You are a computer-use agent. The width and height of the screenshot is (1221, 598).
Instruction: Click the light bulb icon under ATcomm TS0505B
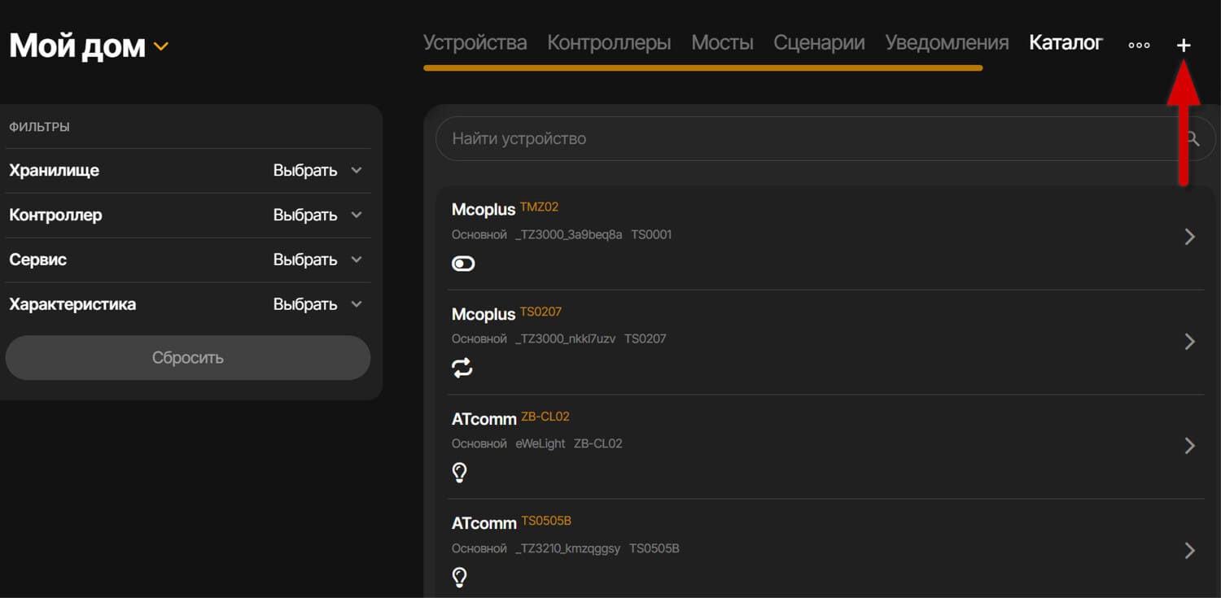pyautogui.click(x=459, y=577)
